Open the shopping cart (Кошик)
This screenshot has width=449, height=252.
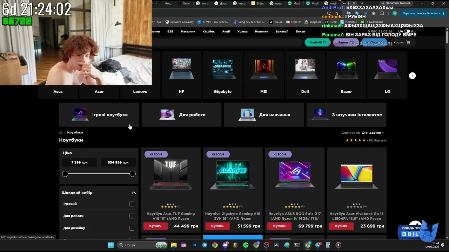[402, 42]
